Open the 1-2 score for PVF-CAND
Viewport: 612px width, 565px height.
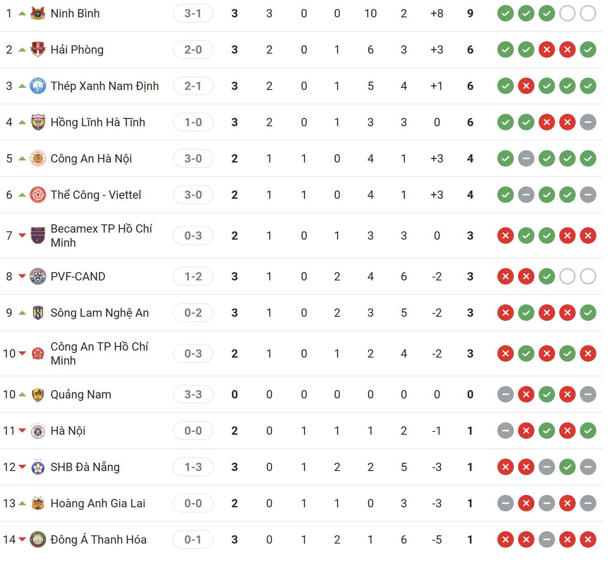click(193, 276)
